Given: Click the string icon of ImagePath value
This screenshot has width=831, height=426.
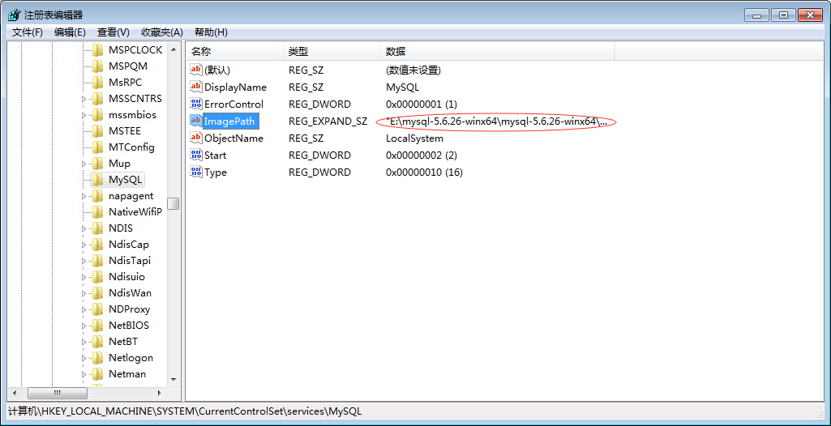Looking at the screenshot, I should point(196,121).
